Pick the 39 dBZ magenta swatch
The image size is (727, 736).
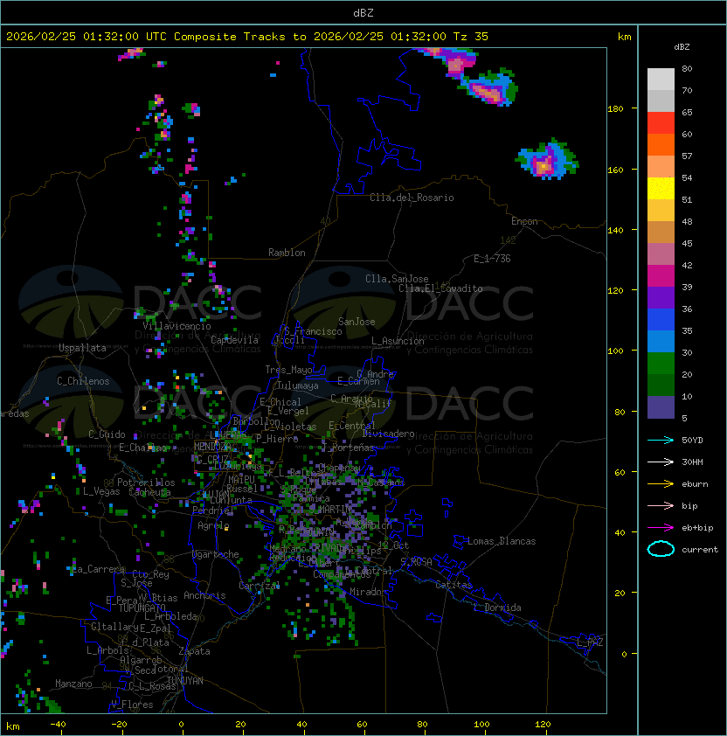tap(661, 276)
